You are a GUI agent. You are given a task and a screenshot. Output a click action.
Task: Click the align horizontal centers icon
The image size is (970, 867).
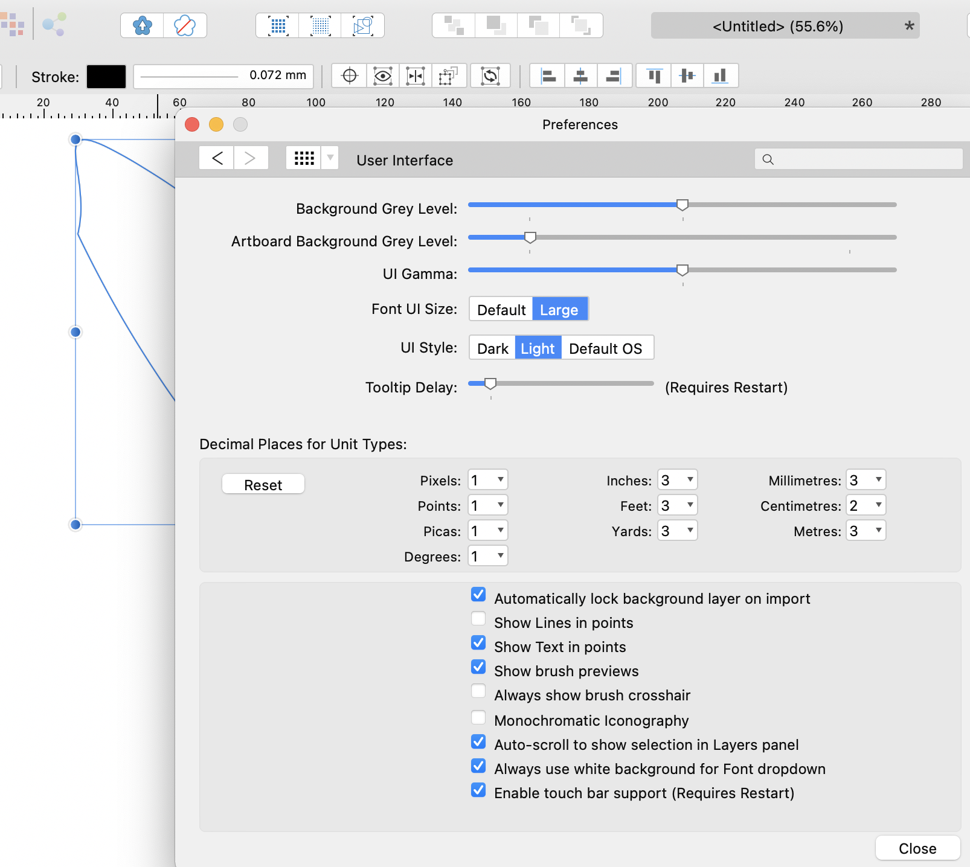click(580, 76)
